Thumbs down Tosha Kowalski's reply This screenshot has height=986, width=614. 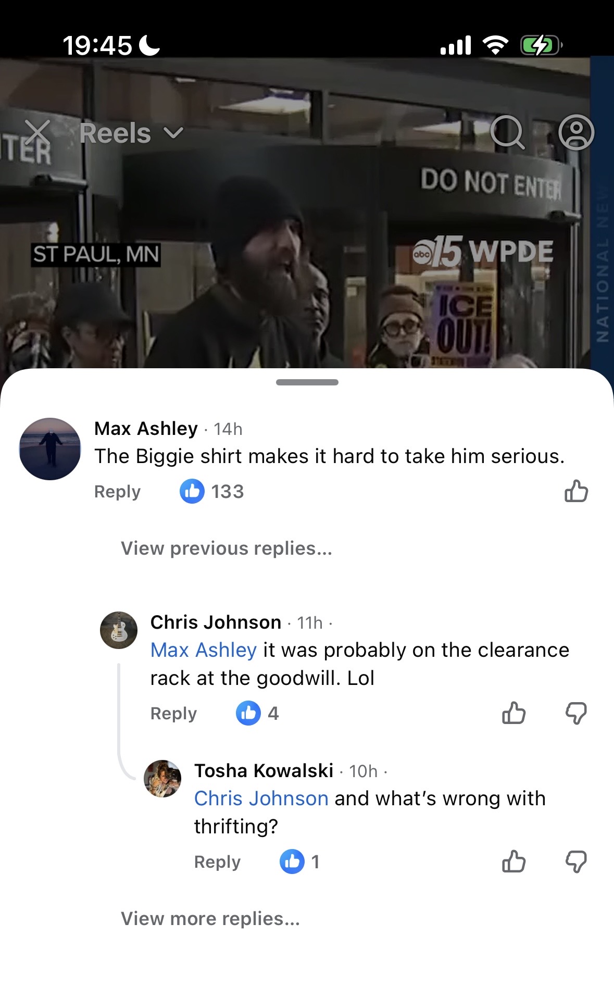click(576, 862)
